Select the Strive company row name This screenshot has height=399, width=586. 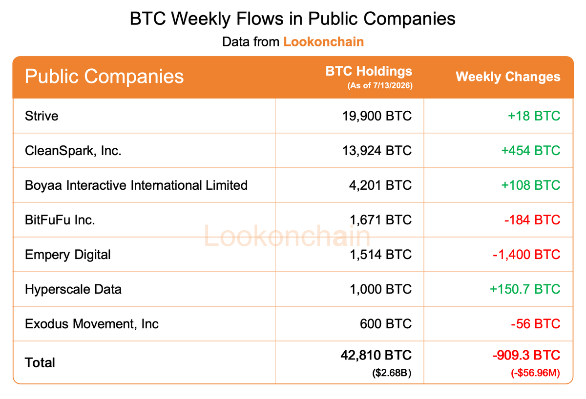click(x=42, y=116)
